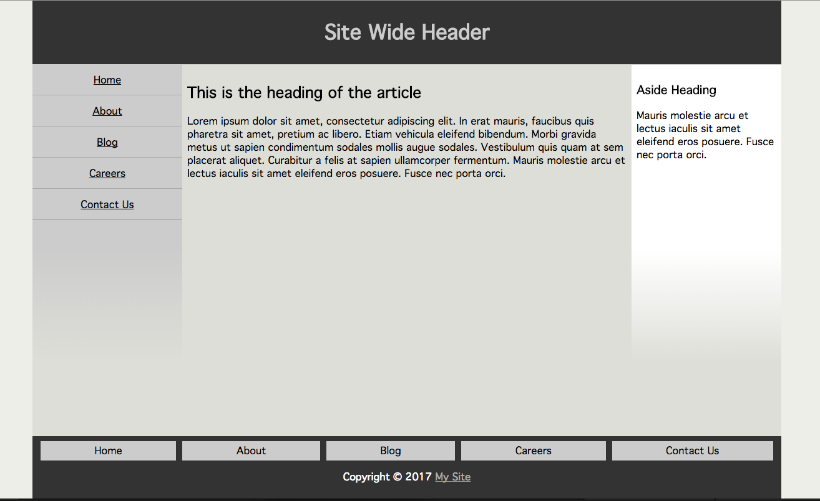
Task: Open the Contact Us sidebar link
Action: pos(107,204)
